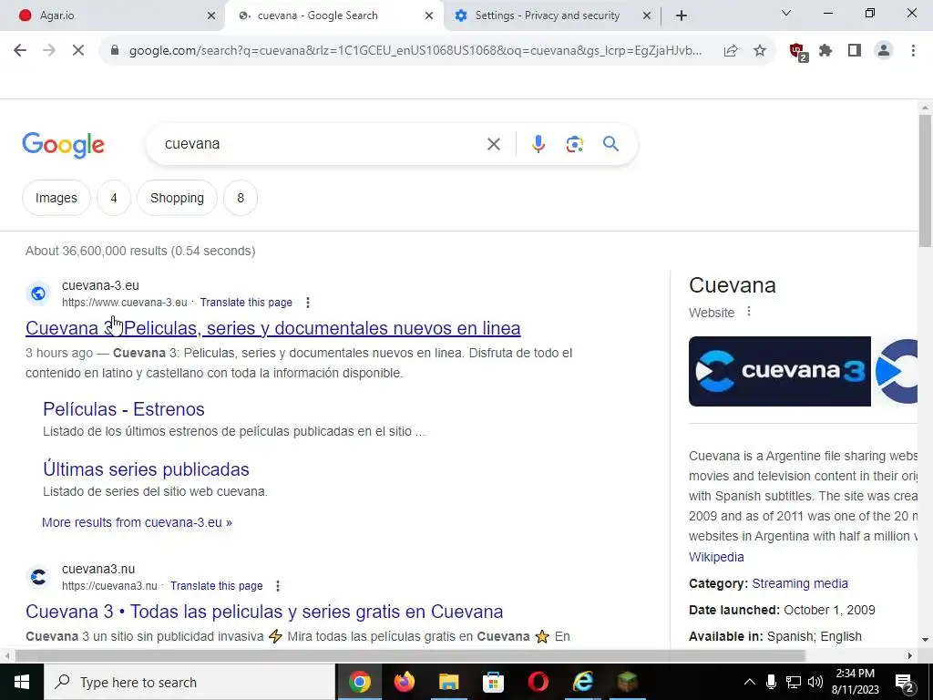Image resolution: width=933 pixels, height=700 pixels.
Task: Close the cuevana Google Search tab
Action: tap(429, 15)
